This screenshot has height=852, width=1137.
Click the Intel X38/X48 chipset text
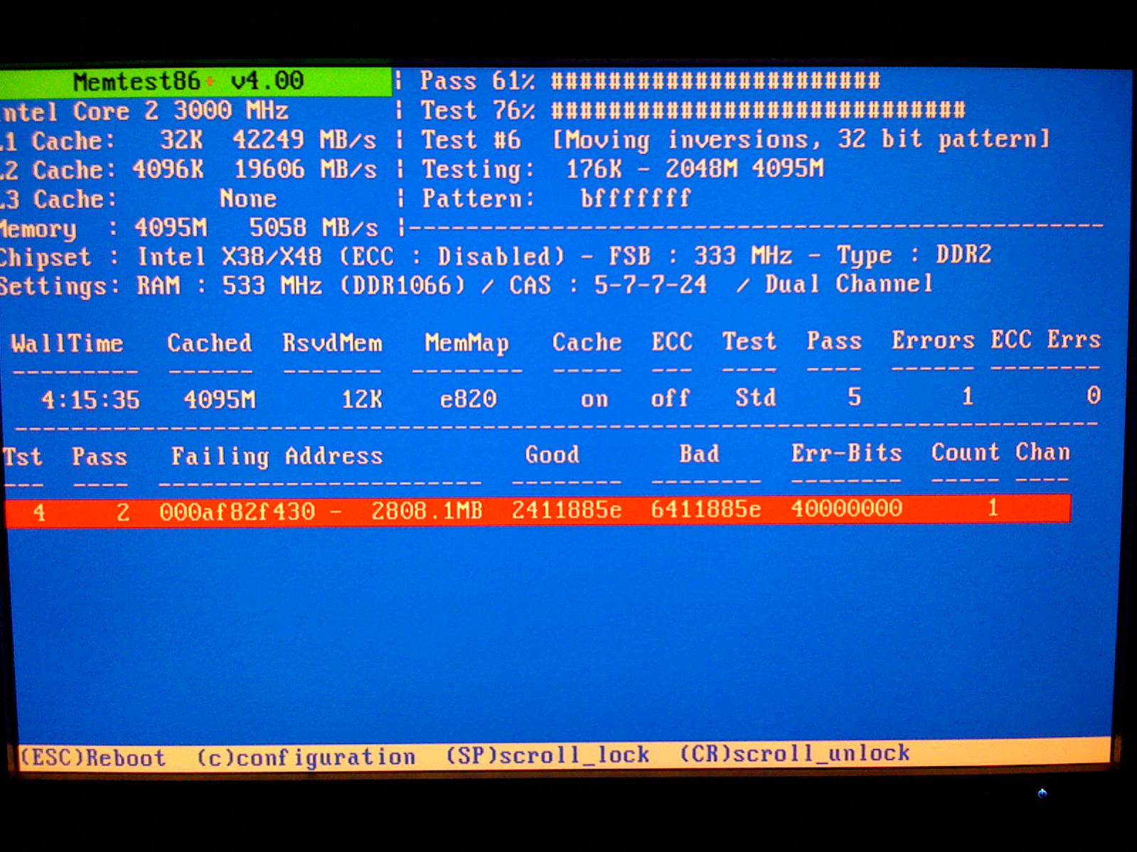click(229, 257)
